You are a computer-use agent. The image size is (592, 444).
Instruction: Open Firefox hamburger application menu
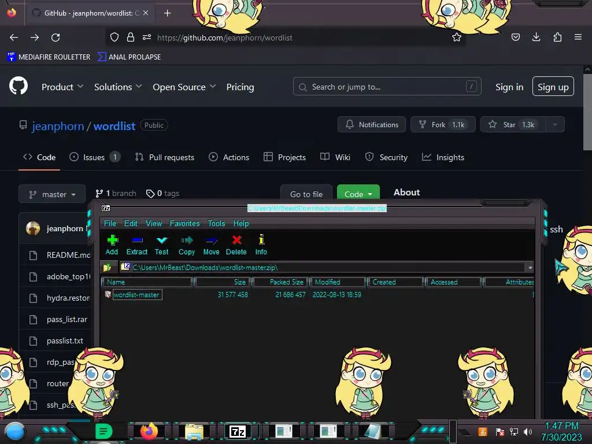(x=578, y=37)
